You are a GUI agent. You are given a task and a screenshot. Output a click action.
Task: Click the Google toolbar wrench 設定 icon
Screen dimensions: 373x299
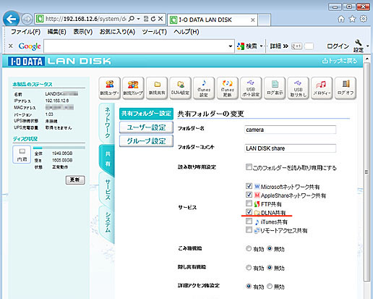click(x=359, y=46)
